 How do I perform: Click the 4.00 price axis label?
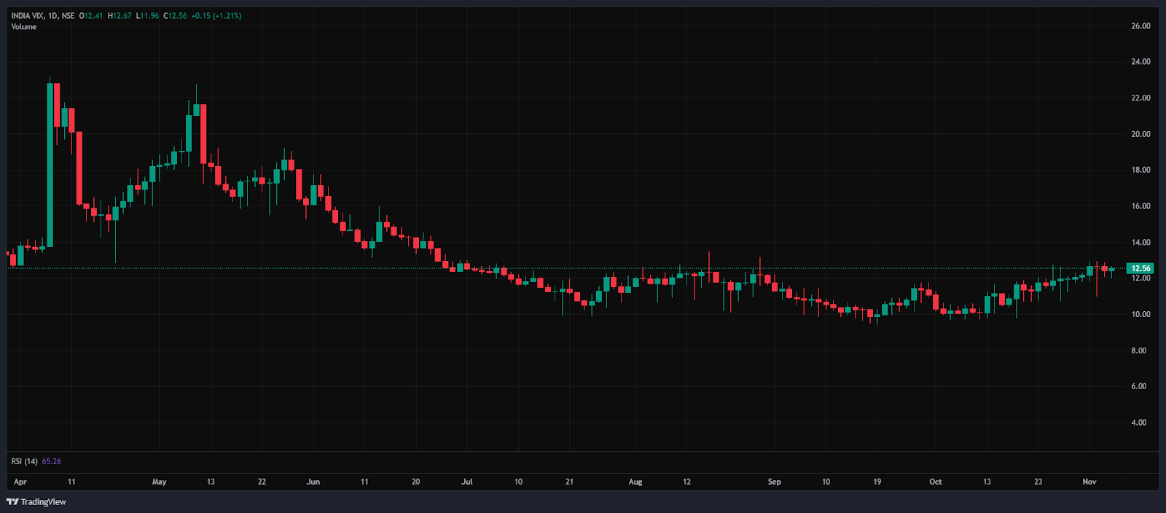[1138, 423]
